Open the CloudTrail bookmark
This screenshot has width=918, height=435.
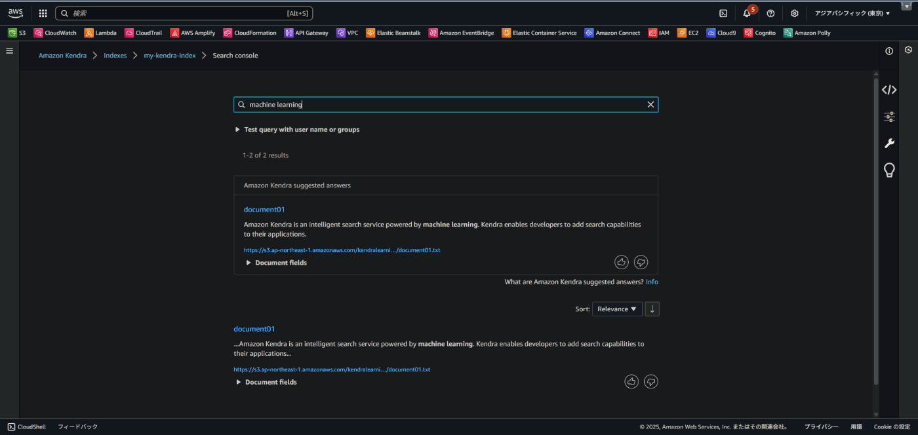[144, 33]
